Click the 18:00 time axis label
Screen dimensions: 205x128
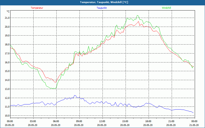pos(149,121)
